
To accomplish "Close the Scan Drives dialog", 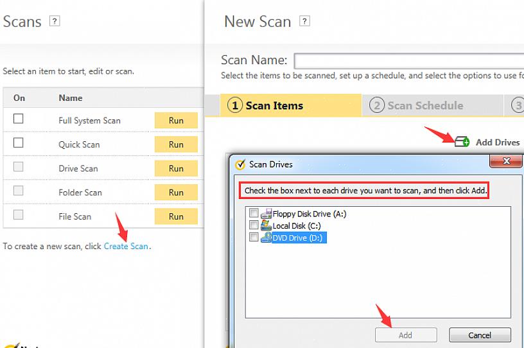I will pyautogui.click(x=507, y=161).
